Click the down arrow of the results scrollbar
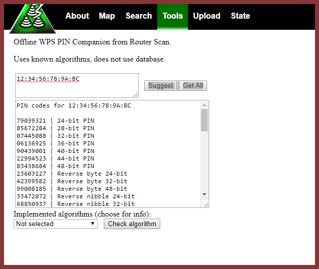 204,194
